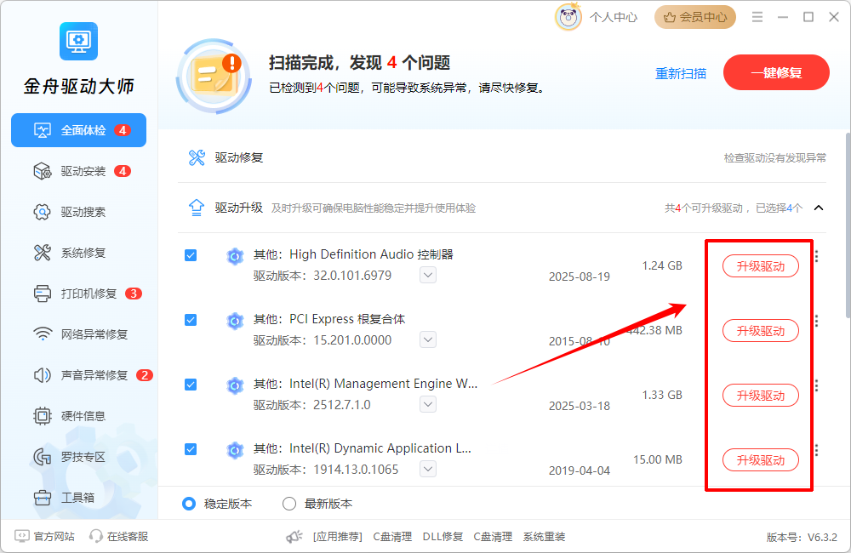Open 驱动安装 section
The height and width of the screenshot is (553, 851).
pyautogui.click(x=82, y=172)
